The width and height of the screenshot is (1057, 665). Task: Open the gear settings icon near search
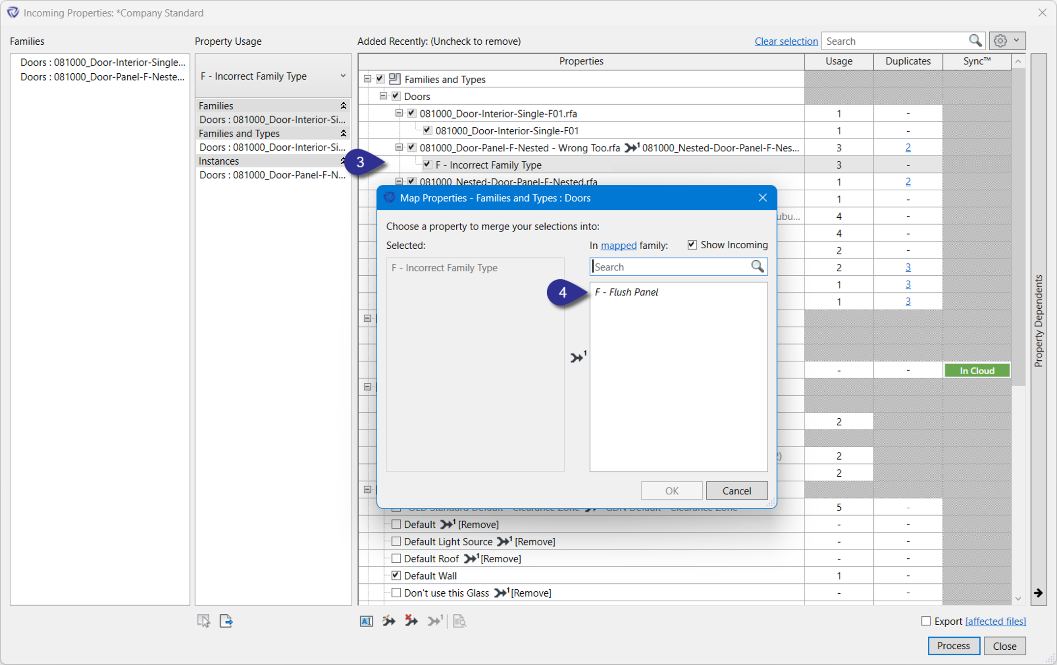point(1000,41)
